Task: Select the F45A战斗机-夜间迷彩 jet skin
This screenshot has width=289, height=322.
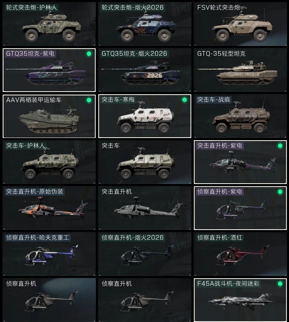Action: [240, 300]
